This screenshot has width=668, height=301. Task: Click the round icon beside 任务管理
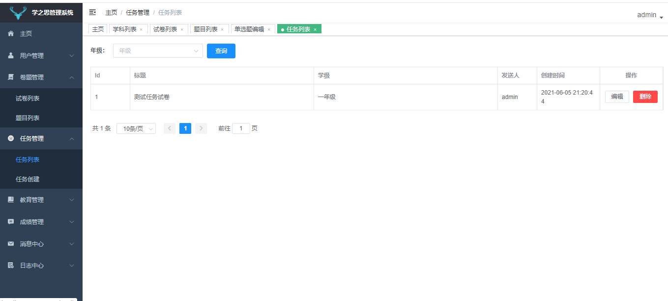pyautogui.click(x=11, y=138)
